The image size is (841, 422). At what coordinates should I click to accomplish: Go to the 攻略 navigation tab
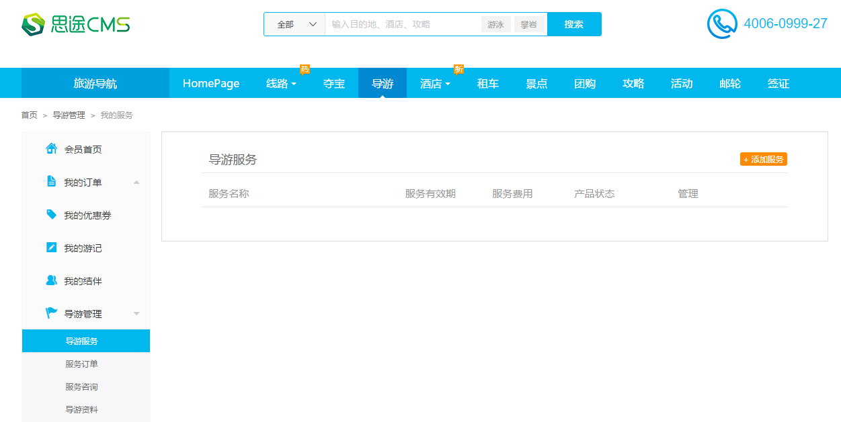[x=633, y=84]
